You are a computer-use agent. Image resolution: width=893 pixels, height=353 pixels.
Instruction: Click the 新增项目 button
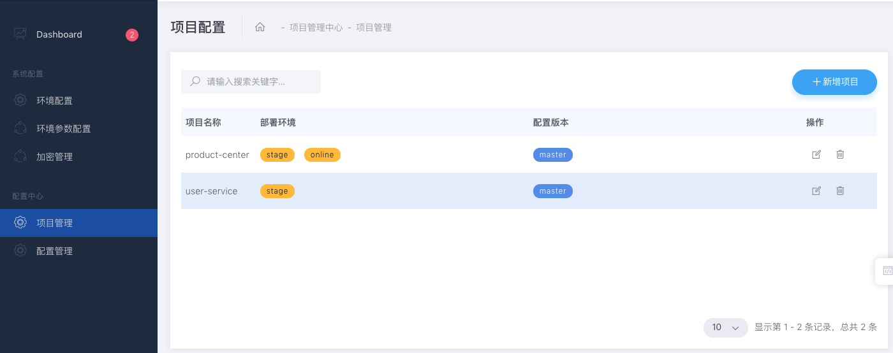coord(834,82)
